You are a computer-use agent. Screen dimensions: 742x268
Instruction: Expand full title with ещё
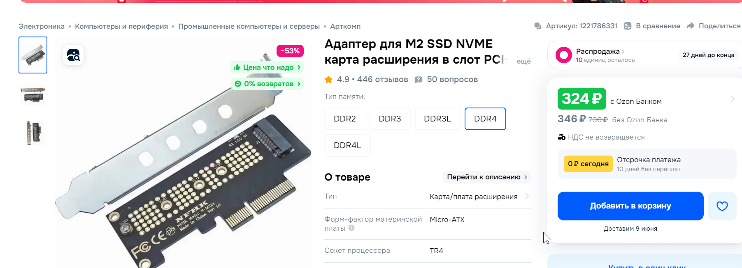click(x=523, y=61)
